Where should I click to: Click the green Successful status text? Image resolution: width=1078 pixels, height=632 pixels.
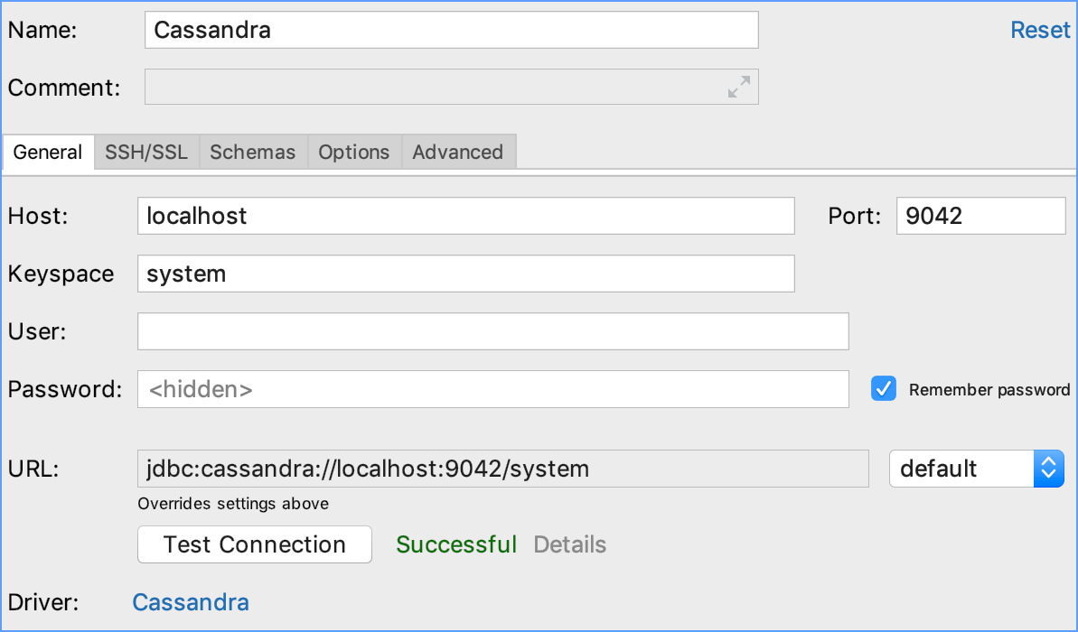[456, 544]
